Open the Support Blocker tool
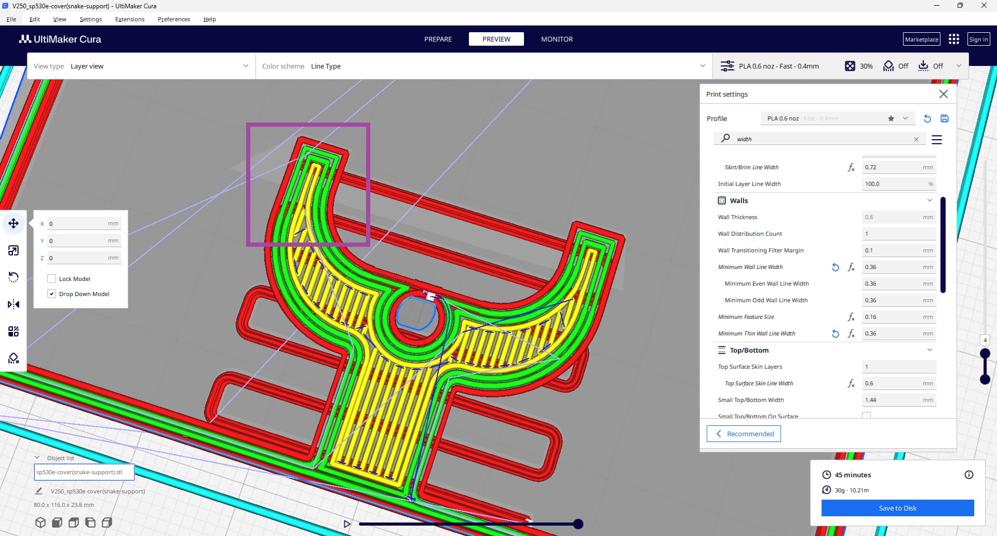Image resolution: width=997 pixels, height=536 pixels. point(14,358)
